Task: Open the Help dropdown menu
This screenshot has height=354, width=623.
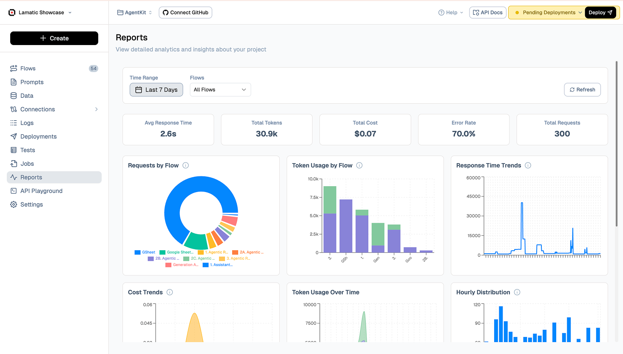Action: click(x=451, y=12)
